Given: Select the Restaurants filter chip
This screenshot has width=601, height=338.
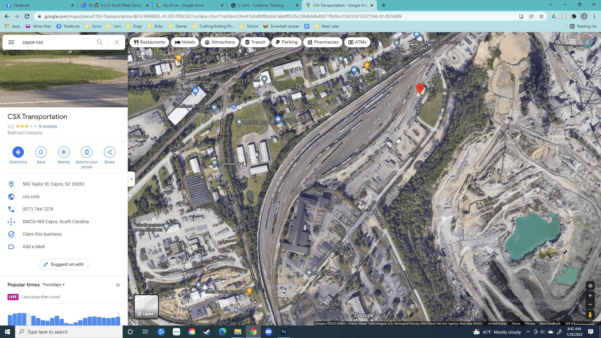Looking at the screenshot, I should coord(149,42).
